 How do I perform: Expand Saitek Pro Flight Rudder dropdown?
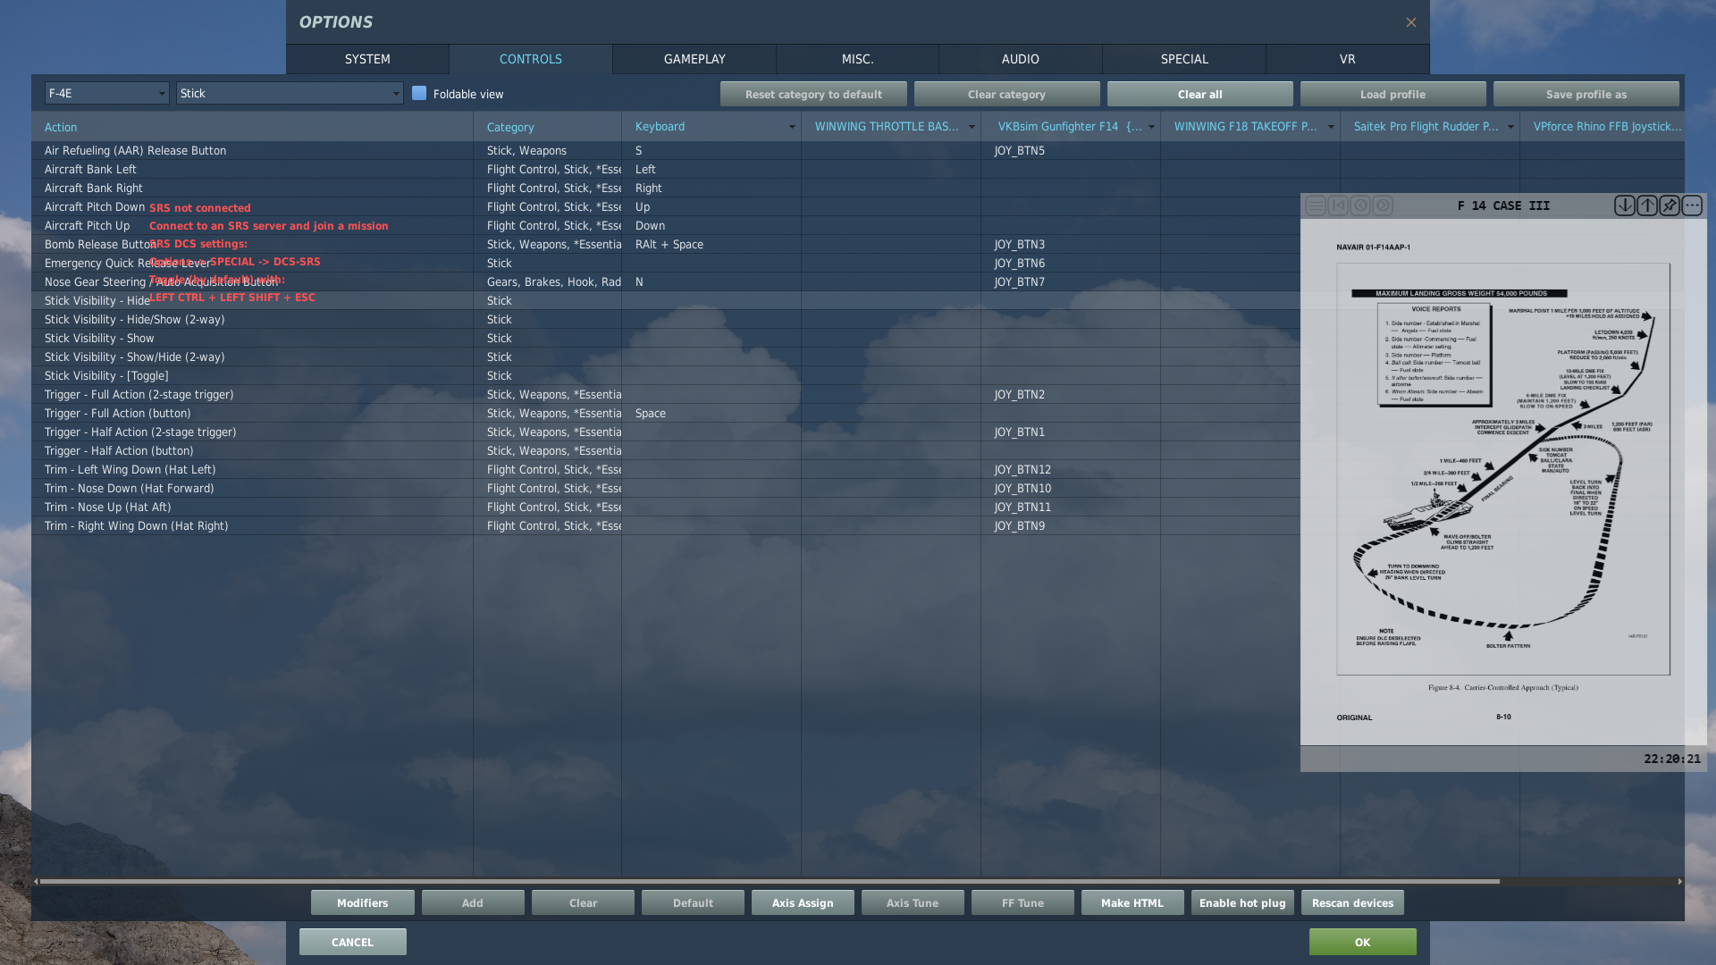pyautogui.click(x=1510, y=127)
